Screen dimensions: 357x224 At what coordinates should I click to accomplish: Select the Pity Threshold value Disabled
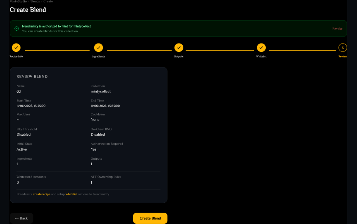[23, 135]
